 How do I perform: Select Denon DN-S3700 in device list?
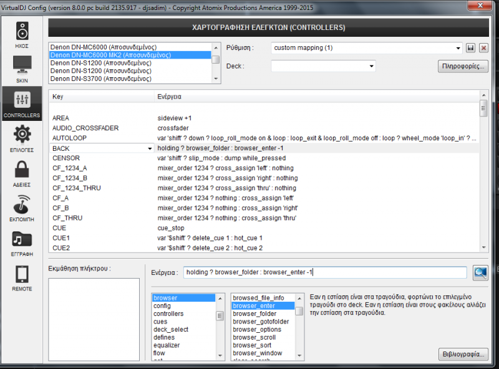coord(100,79)
